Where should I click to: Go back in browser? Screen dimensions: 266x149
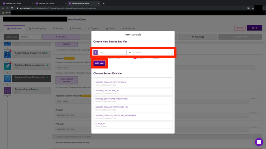[x=3, y=8]
